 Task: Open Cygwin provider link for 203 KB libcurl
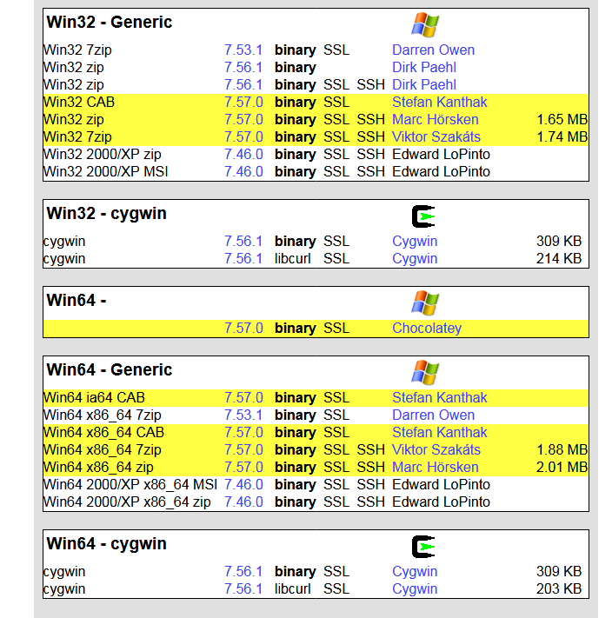coord(415,588)
